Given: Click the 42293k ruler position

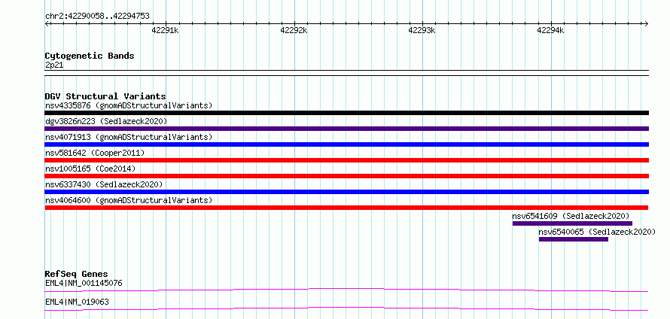Looking at the screenshot, I should pos(422,30).
